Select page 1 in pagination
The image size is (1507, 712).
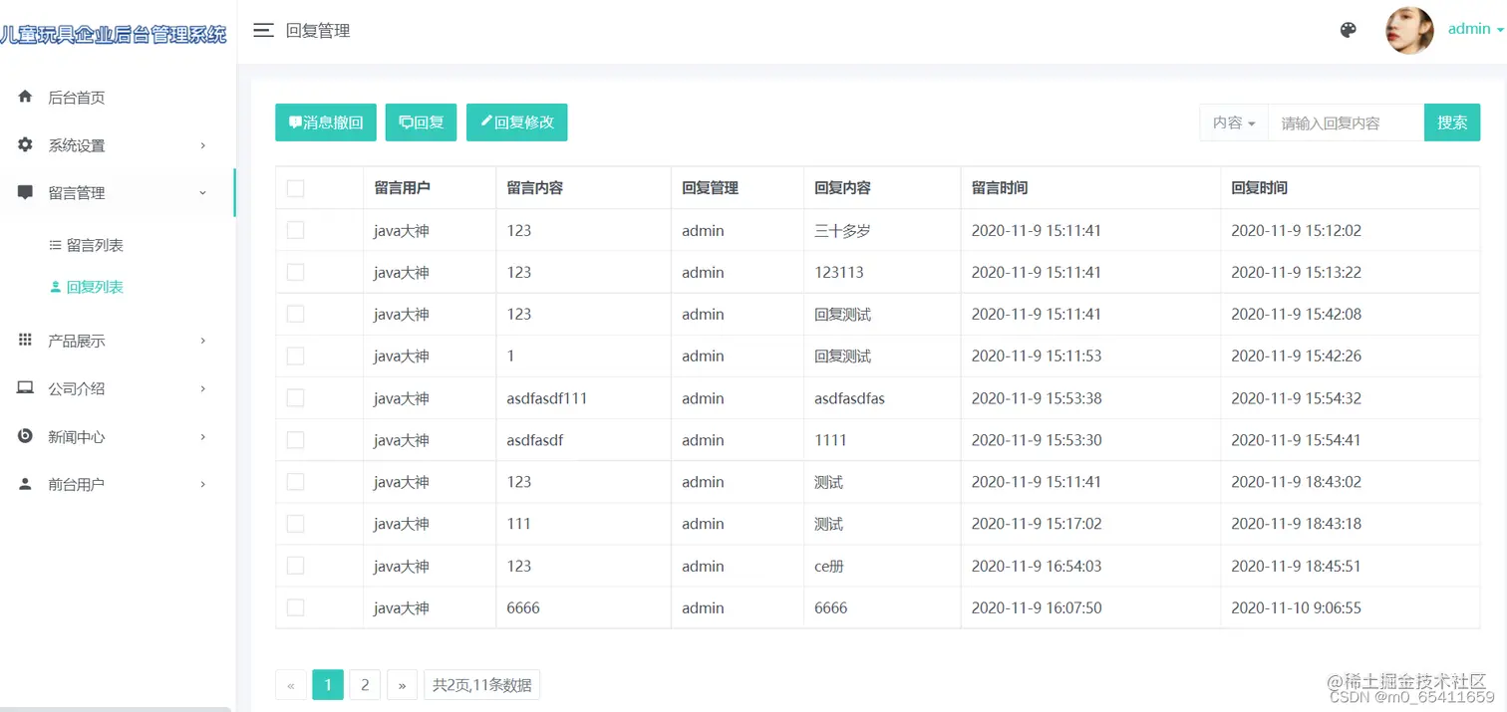pyautogui.click(x=328, y=684)
